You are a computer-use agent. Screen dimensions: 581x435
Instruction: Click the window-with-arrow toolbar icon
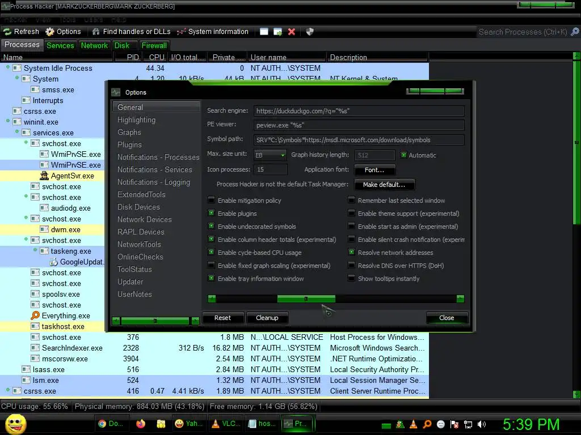(277, 32)
